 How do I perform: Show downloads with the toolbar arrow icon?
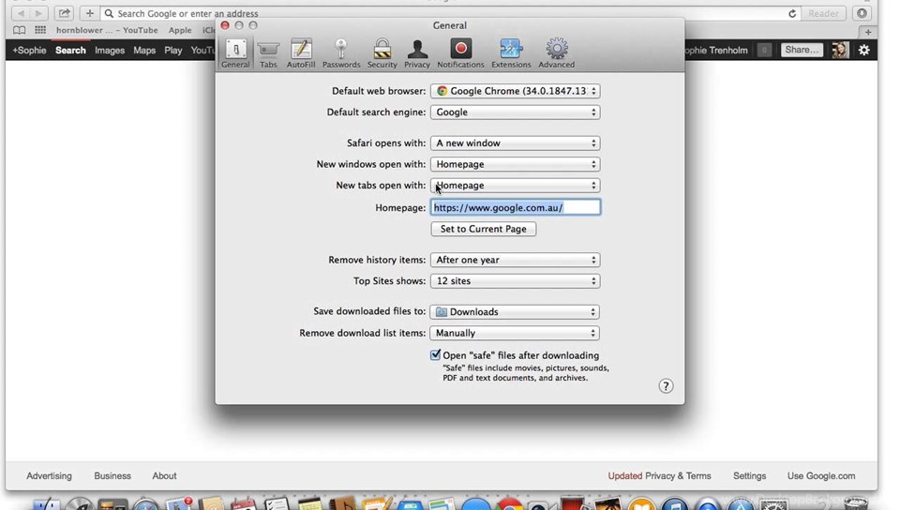pos(862,13)
